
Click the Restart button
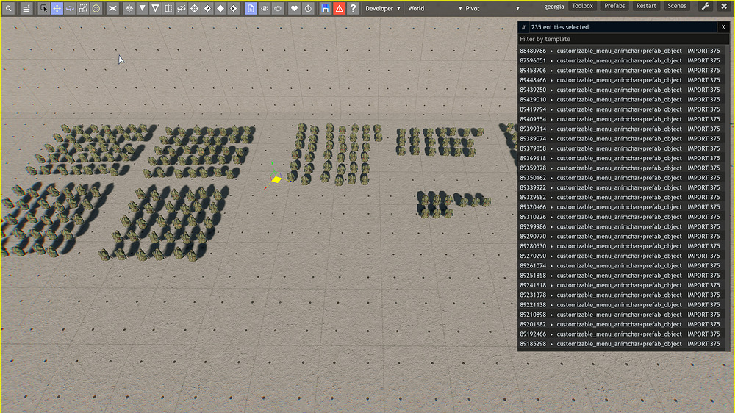[646, 6]
